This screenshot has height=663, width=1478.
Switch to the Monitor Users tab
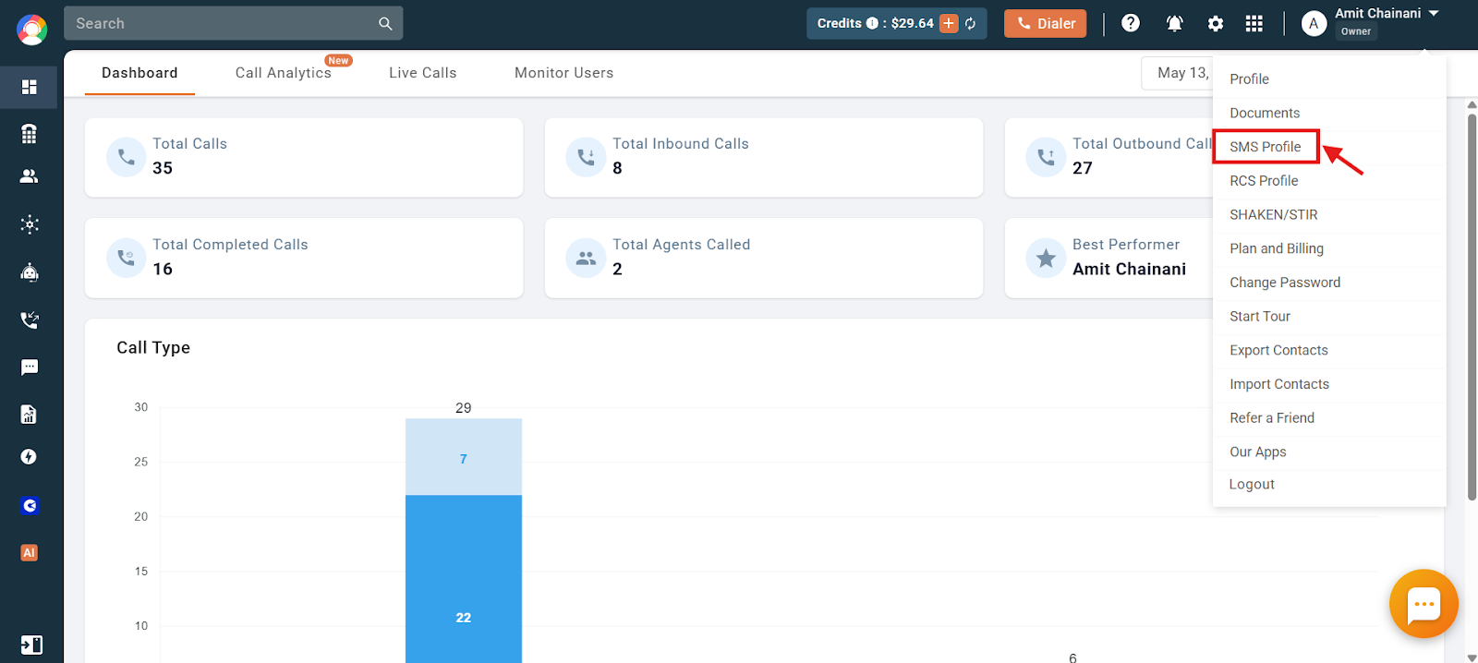tap(563, 73)
